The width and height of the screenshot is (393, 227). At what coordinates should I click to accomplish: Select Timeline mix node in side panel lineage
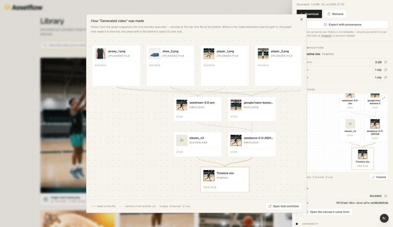(x=362, y=159)
